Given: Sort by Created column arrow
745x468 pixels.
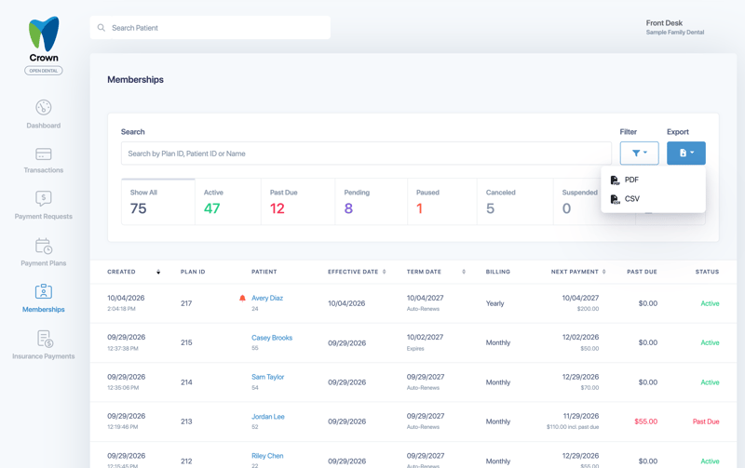Looking at the screenshot, I should (158, 272).
